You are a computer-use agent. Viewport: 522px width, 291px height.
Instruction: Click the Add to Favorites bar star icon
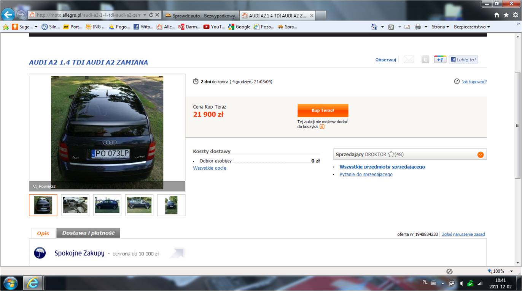click(x=6, y=27)
